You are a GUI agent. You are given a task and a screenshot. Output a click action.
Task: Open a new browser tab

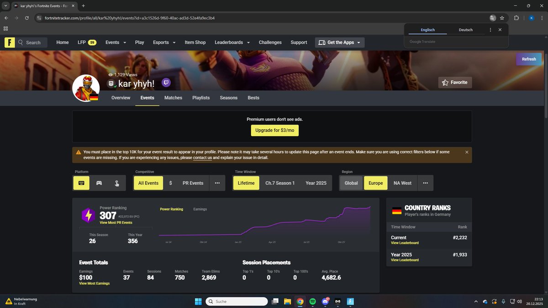click(83, 5)
